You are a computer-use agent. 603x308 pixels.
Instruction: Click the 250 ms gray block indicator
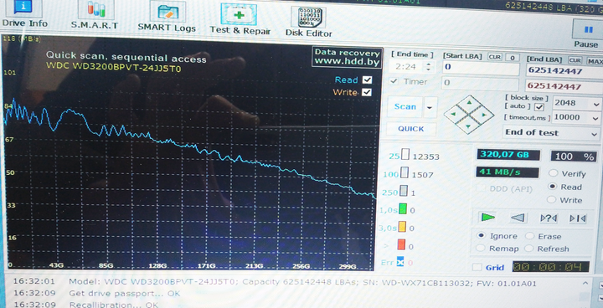click(x=403, y=191)
